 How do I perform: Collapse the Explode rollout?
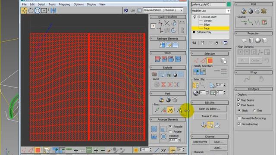[168, 68]
